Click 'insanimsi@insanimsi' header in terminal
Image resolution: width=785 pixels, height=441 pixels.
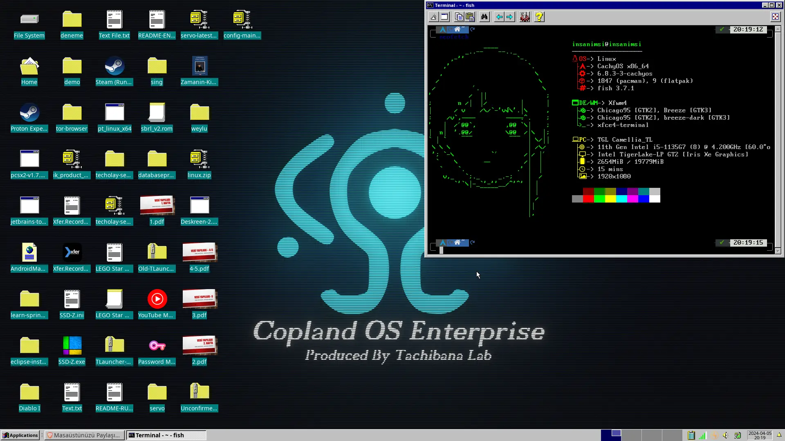[606, 44]
